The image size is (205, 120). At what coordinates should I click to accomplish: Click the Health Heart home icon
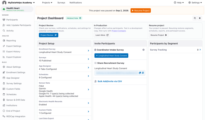coord(4,9)
